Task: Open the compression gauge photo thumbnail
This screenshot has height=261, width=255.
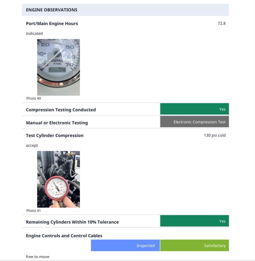Action: coord(58,179)
